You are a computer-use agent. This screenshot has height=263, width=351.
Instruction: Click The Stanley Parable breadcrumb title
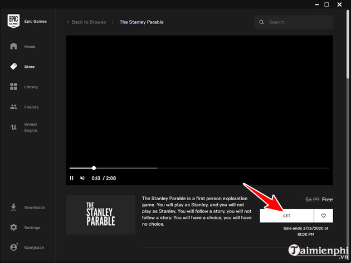pos(142,22)
